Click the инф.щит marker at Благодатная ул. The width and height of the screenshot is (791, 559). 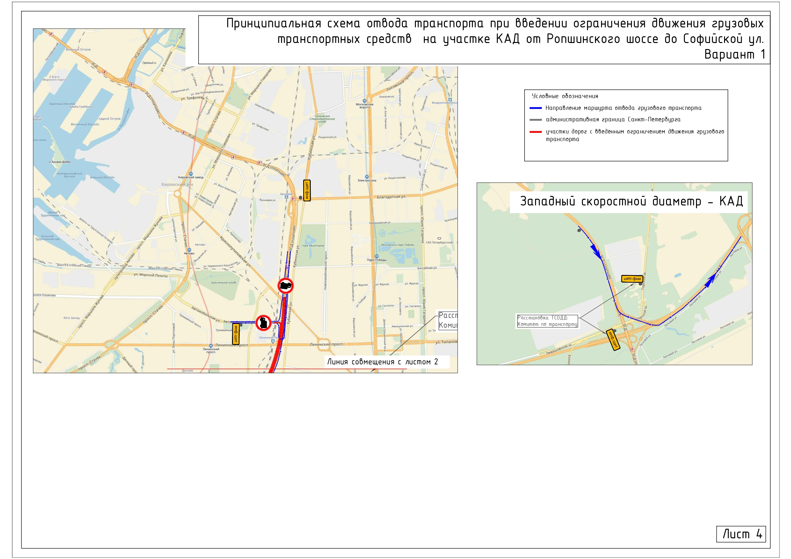tap(306, 190)
